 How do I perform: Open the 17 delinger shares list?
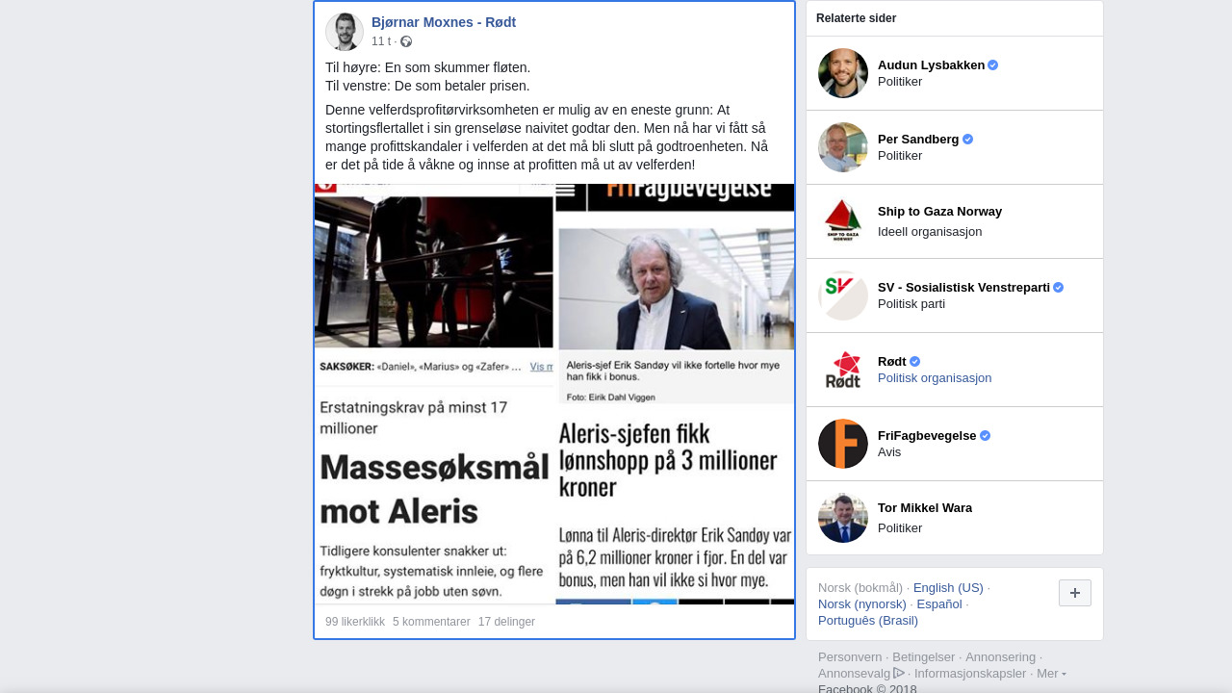(x=506, y=622)
